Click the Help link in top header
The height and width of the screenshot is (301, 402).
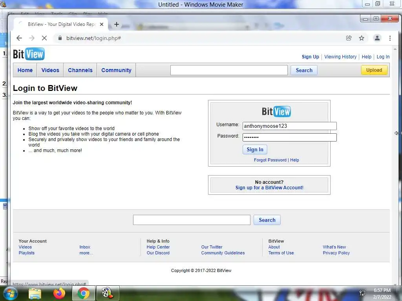pyautogui.click(x=366, y=57)
